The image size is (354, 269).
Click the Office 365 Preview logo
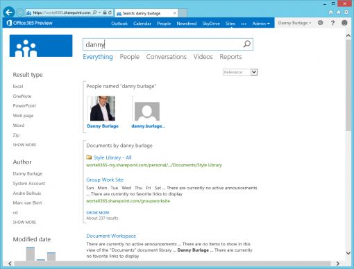[29, 23]
